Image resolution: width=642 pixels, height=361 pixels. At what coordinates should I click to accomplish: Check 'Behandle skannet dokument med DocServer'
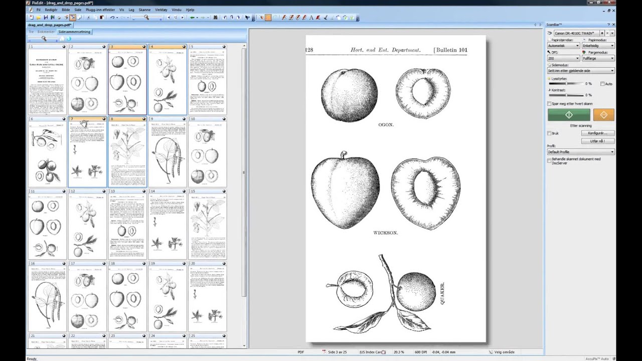pos(549,160)
